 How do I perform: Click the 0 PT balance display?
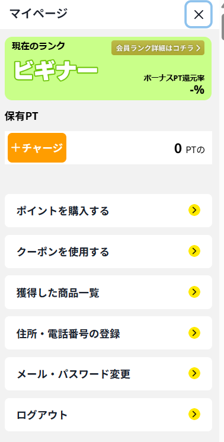189,148
